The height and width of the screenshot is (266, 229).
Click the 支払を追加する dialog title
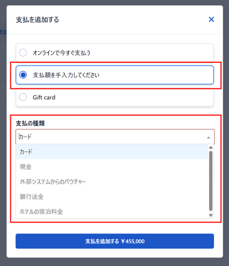[x=37, y=19]
